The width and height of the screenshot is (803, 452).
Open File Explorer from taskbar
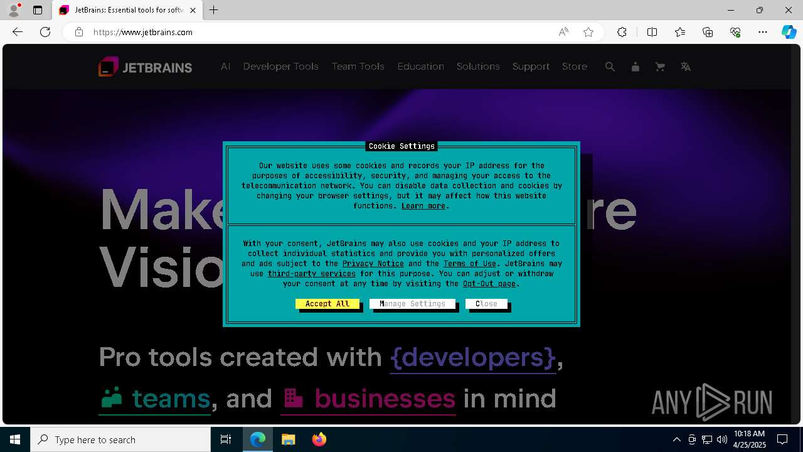tap(288, 439)
